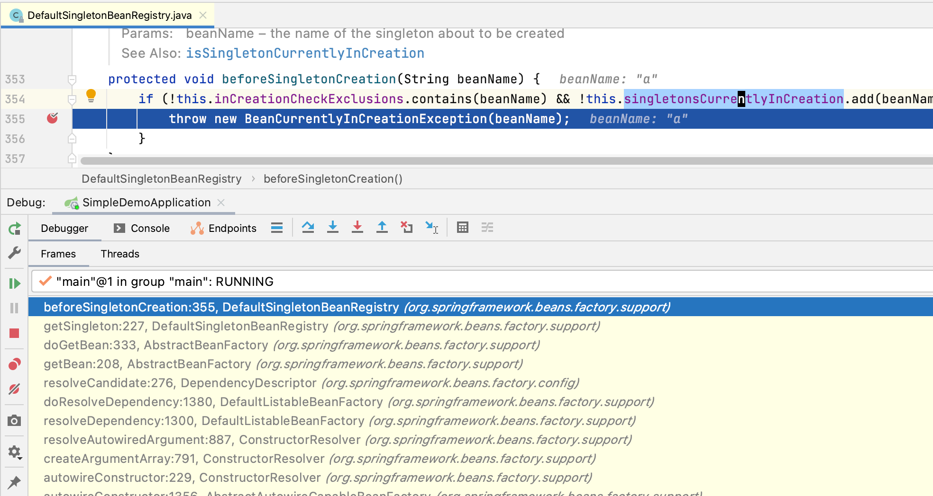The image size is (933, 496).
Task: Select the beforeSingletonCreation:355 stack frame
Action: (481, 307)
